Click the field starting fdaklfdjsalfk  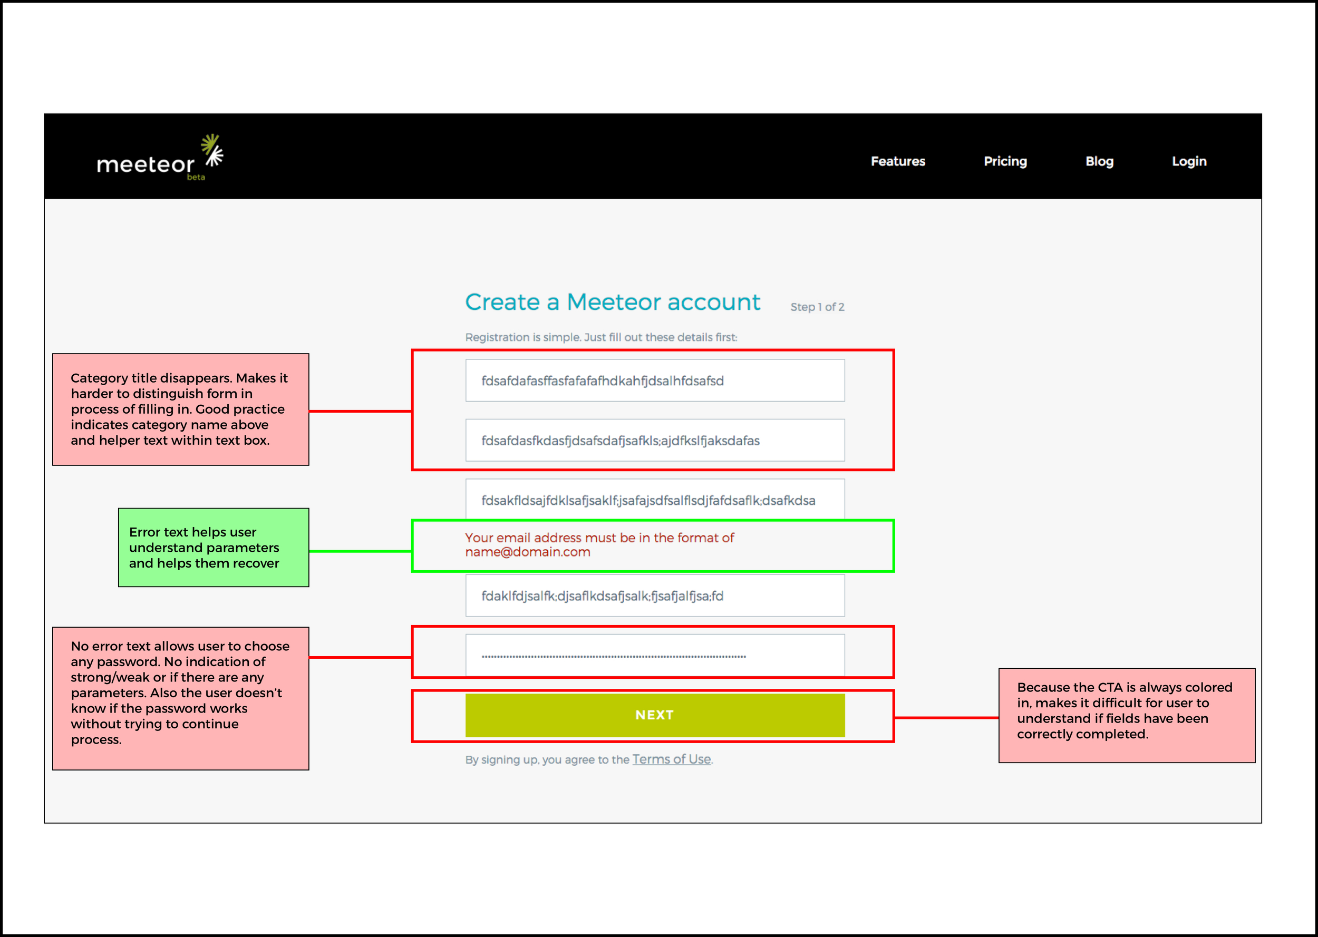click(655, 596)
